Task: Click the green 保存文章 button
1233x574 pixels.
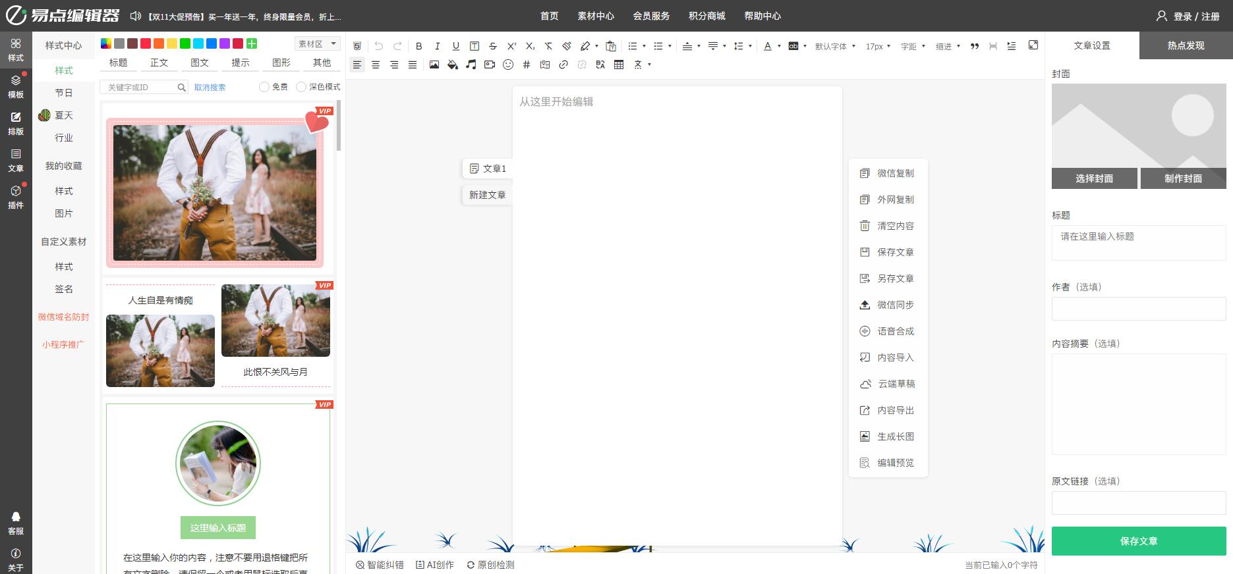Action: [1139, 541]
